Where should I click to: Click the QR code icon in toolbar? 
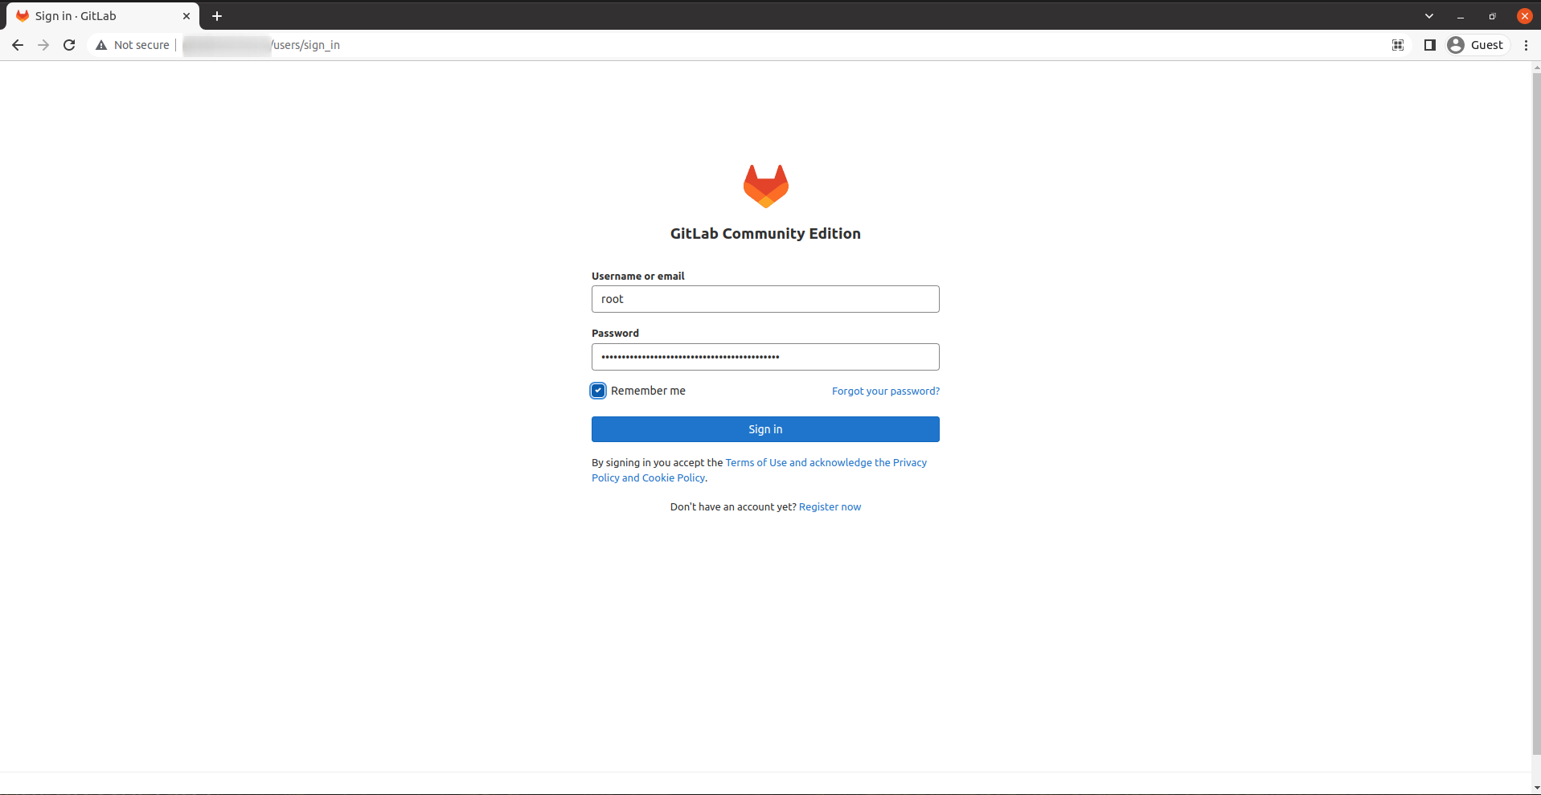click(x=1398, y=45)
